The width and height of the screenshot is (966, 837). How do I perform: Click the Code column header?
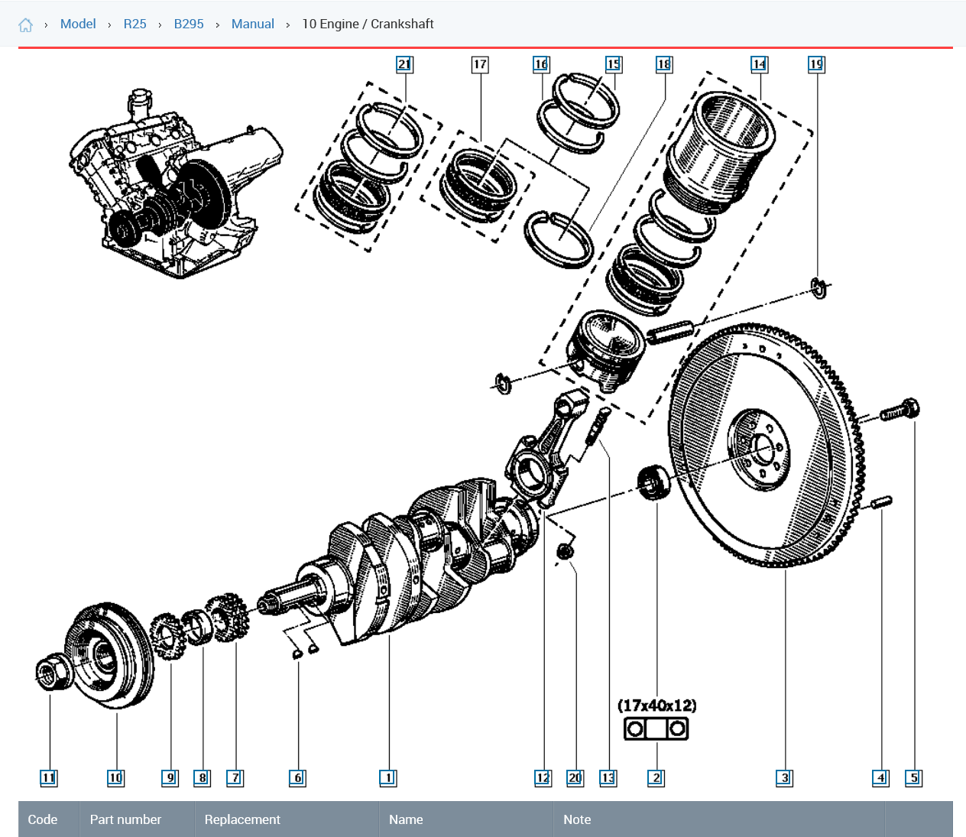click(x=49, y=819)
